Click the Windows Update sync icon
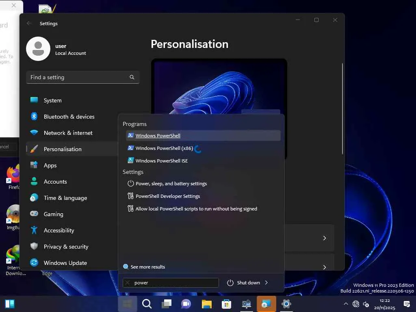416x312 pixels. tap(34, 262)
